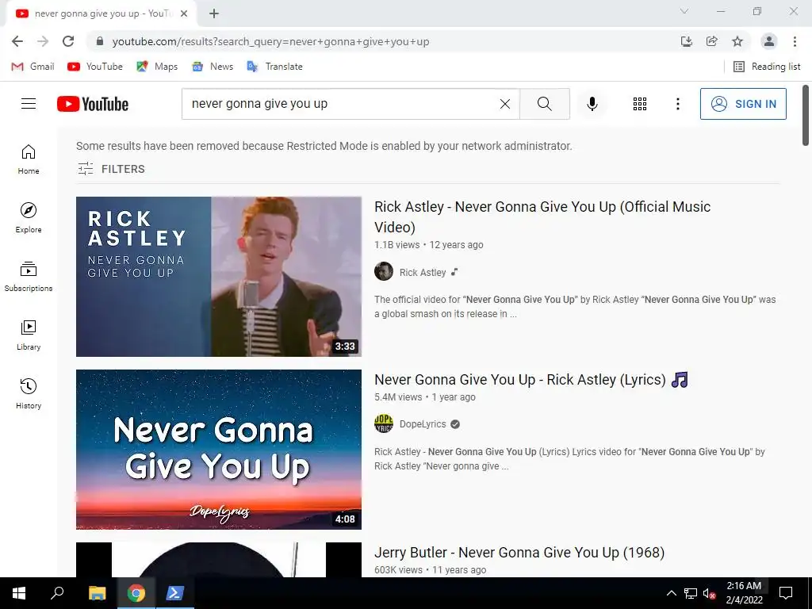Click the SIGN IN button
Image resolution: width=812 pixels, height=609 pixels.
click(x=742, y=104)
